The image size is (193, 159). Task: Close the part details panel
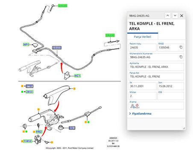point(181,16)
